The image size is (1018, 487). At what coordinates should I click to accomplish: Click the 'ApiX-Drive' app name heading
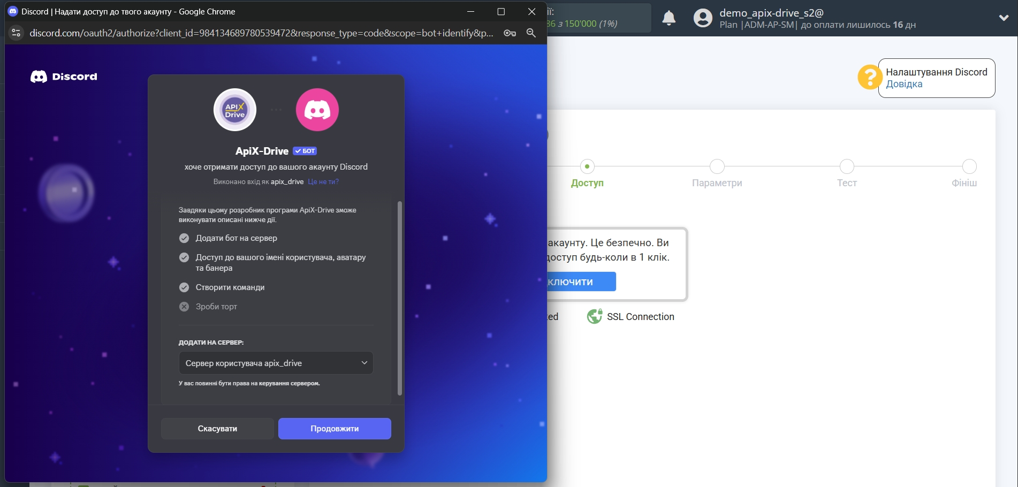(262, 151)
